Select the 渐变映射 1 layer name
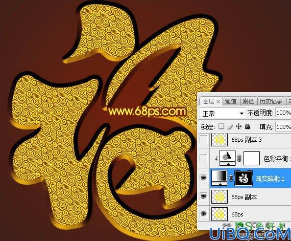This screenshot has width=291, height=241. point(270,179)
